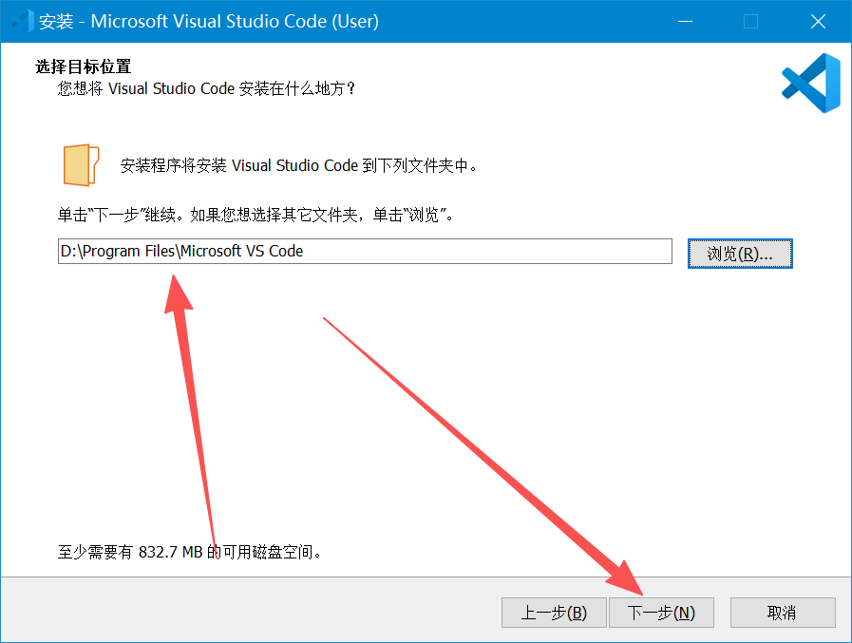Return to previous step with 上一步(B)
The height and width of the screenshot is (643, 852).
coord(554,614)
